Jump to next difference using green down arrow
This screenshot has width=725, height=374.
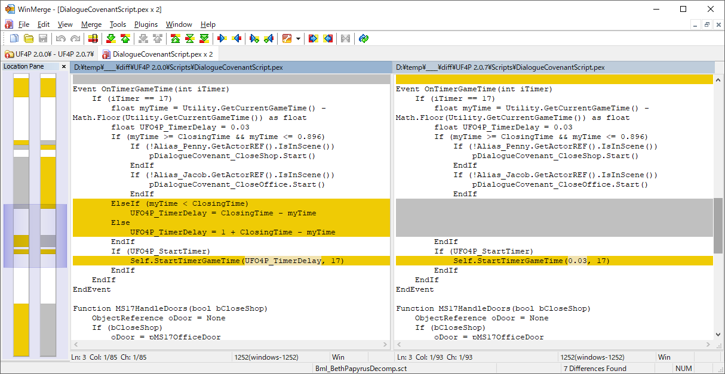(x=110, y=39)
